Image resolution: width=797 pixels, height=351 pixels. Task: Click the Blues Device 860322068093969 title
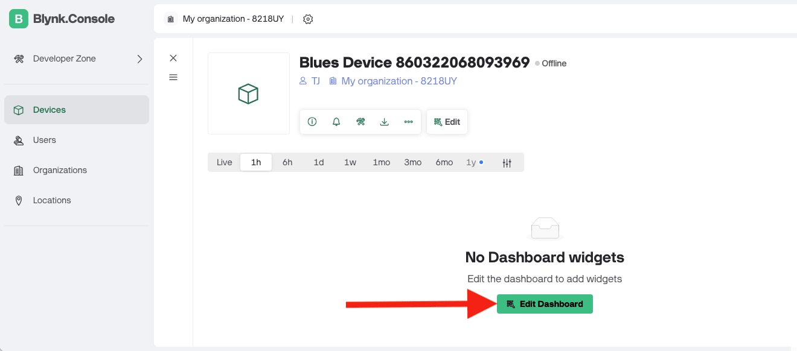pyautogui.click(x=415, y=63)
